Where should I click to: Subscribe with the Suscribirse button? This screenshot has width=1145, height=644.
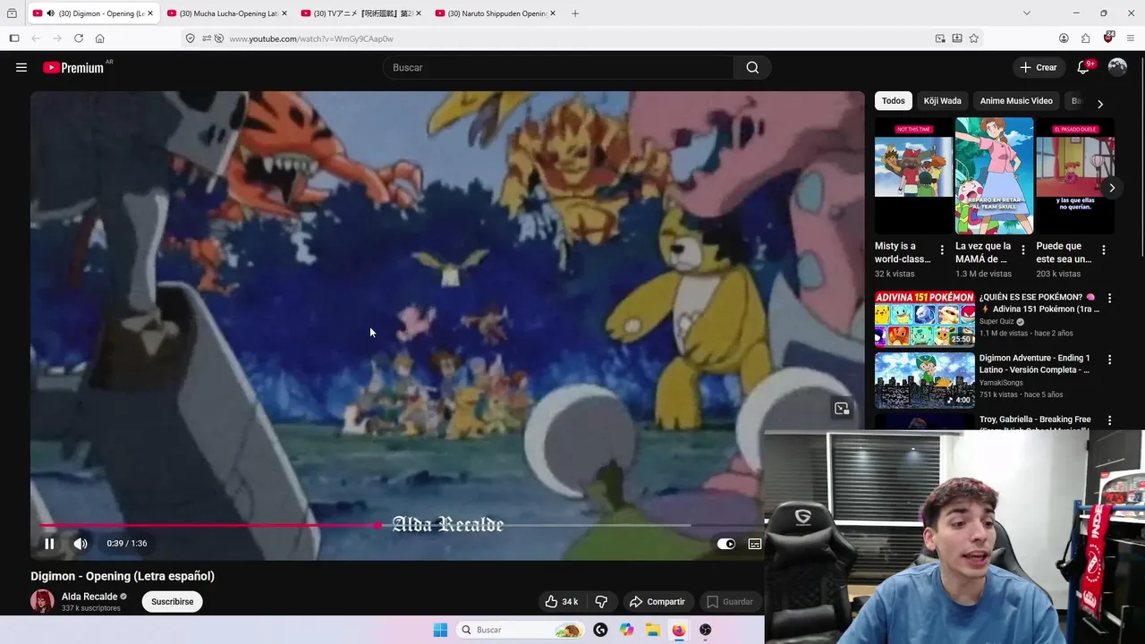(x=173, y=601)
